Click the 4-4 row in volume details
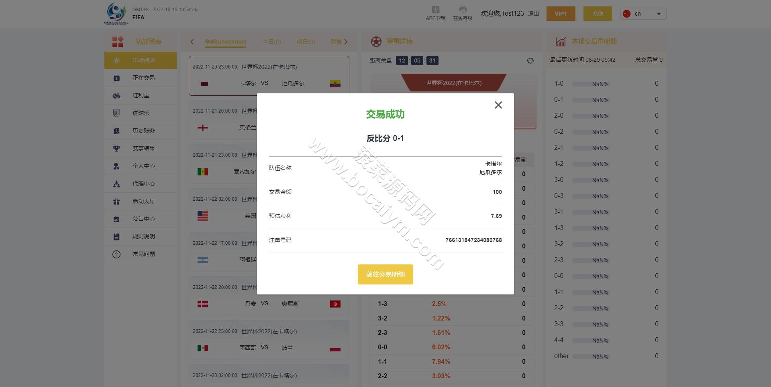771x387 pixels. pyautogui.click(x=606, y=340)
